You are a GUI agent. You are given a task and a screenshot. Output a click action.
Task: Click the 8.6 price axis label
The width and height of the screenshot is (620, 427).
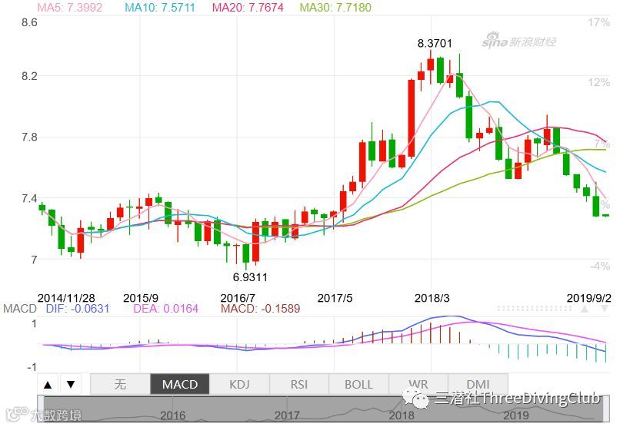click(x=29, y=22)
